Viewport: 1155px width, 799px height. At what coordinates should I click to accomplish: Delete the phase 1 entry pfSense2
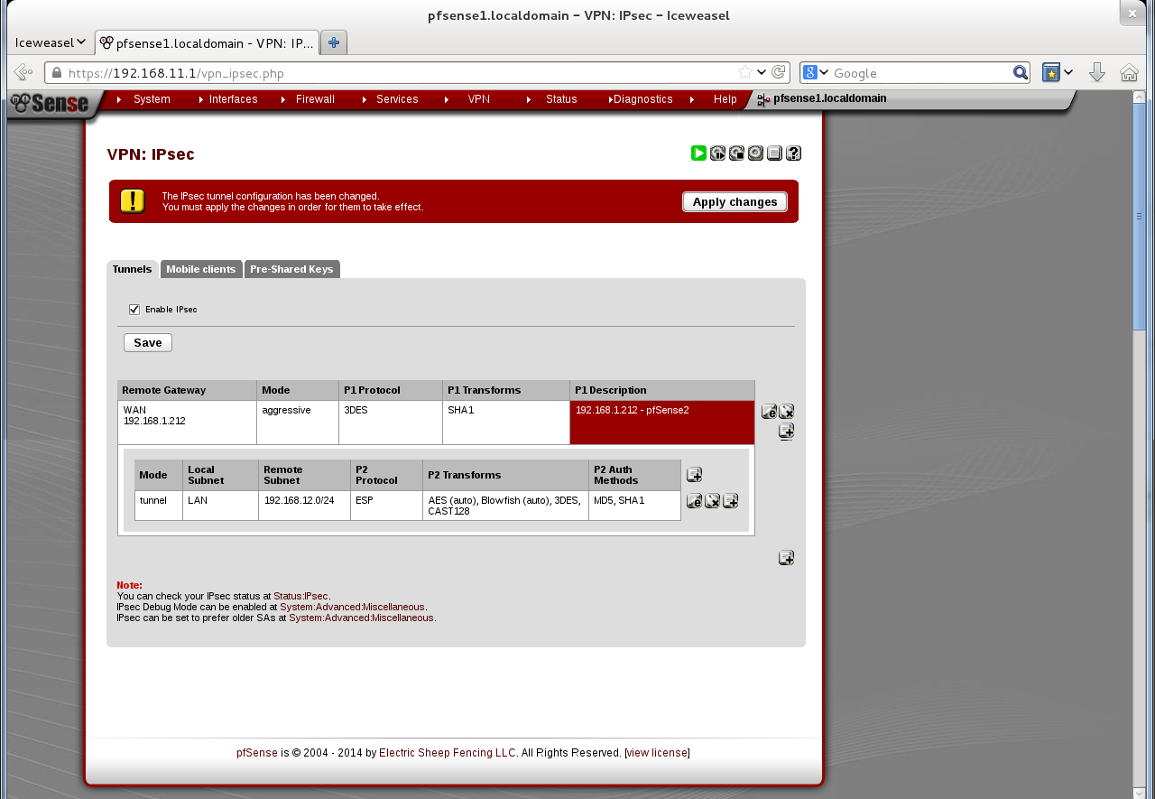(786, 412)
